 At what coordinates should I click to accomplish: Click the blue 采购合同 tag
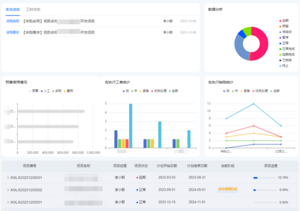[x=13, y=21]
